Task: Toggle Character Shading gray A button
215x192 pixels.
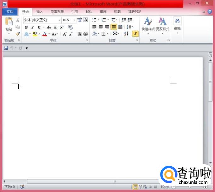Action: (79, 34)
